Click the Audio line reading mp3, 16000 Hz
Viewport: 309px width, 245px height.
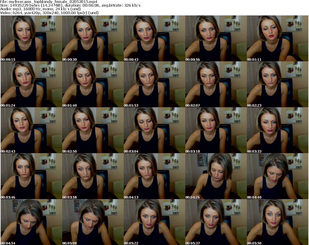pyautogui.click(x=40, y=9)
